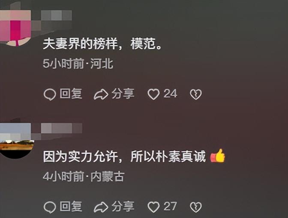
Task: Tap 回复 text under the 内蒙古 comment
Action: (x=71, y=206)
